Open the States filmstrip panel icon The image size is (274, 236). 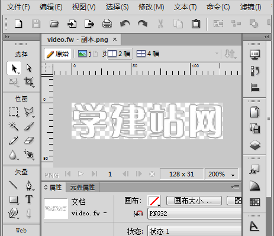[254, 129]
